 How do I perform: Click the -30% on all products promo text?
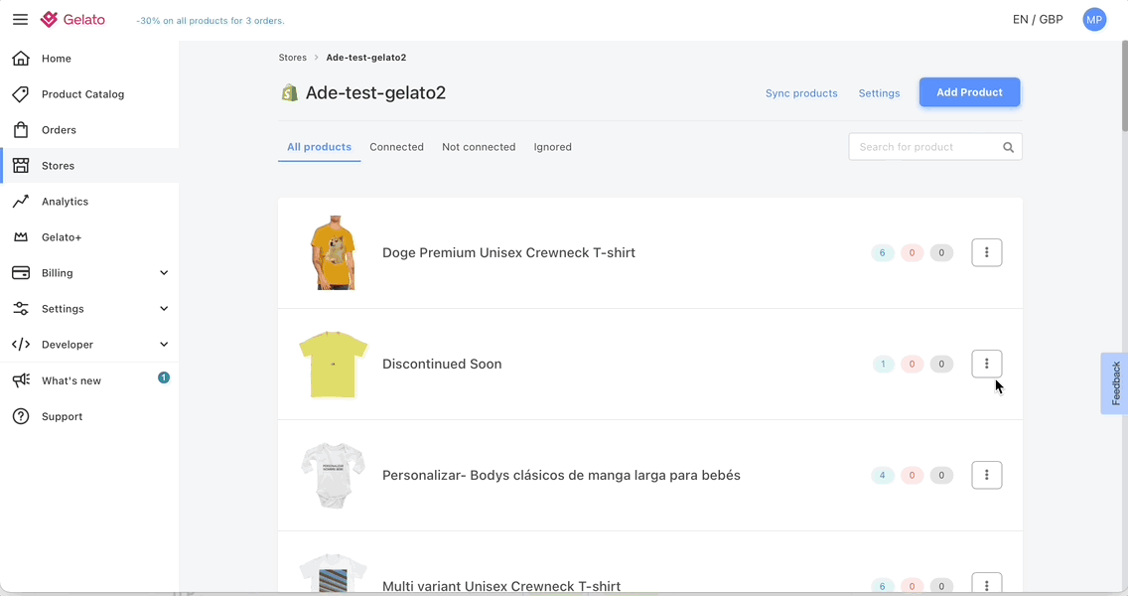[x=211, y=21]
